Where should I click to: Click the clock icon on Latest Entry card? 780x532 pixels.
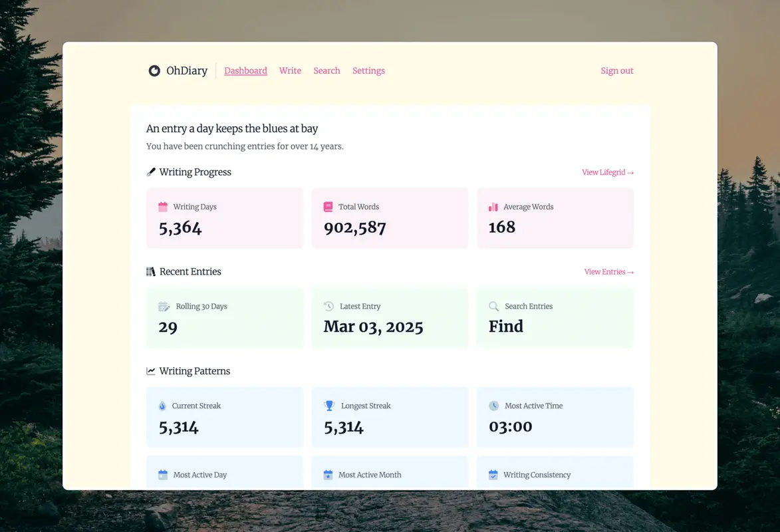coord(328,307)
